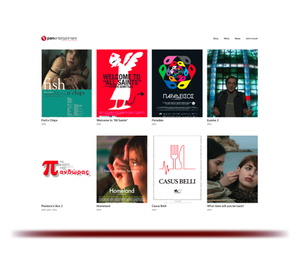
Task: Click the Paradise title link
Action: [158, 120]
